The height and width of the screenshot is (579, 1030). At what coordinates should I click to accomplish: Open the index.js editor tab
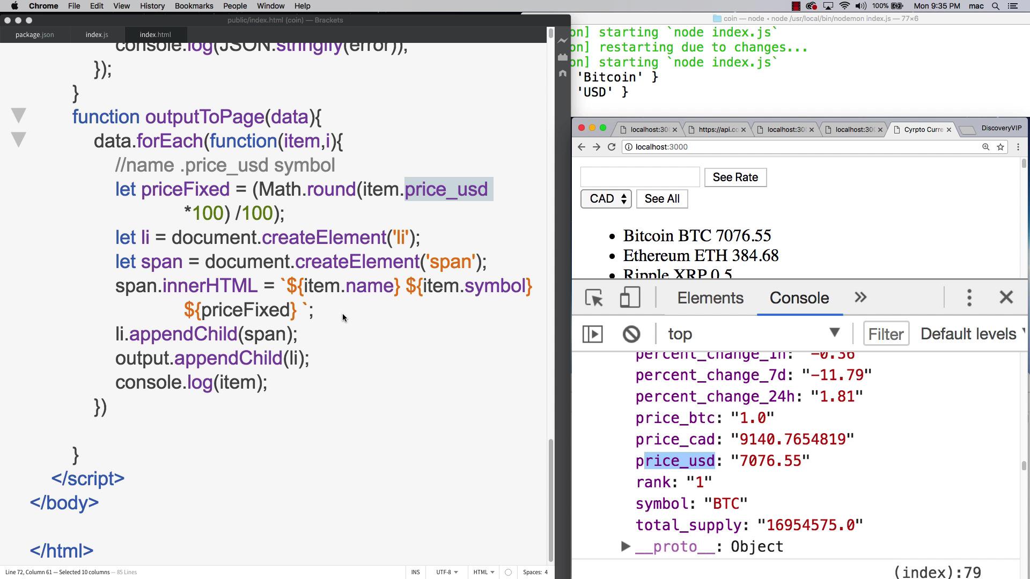coord(97,34)
